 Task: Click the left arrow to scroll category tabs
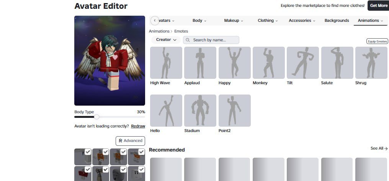pyautogui.click(x=155, y=21)
